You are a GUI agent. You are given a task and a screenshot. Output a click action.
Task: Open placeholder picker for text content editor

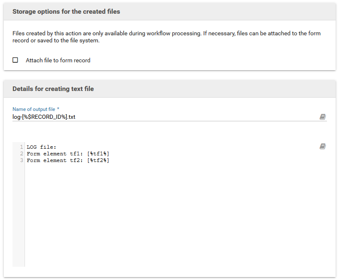(x=322, y=146)
